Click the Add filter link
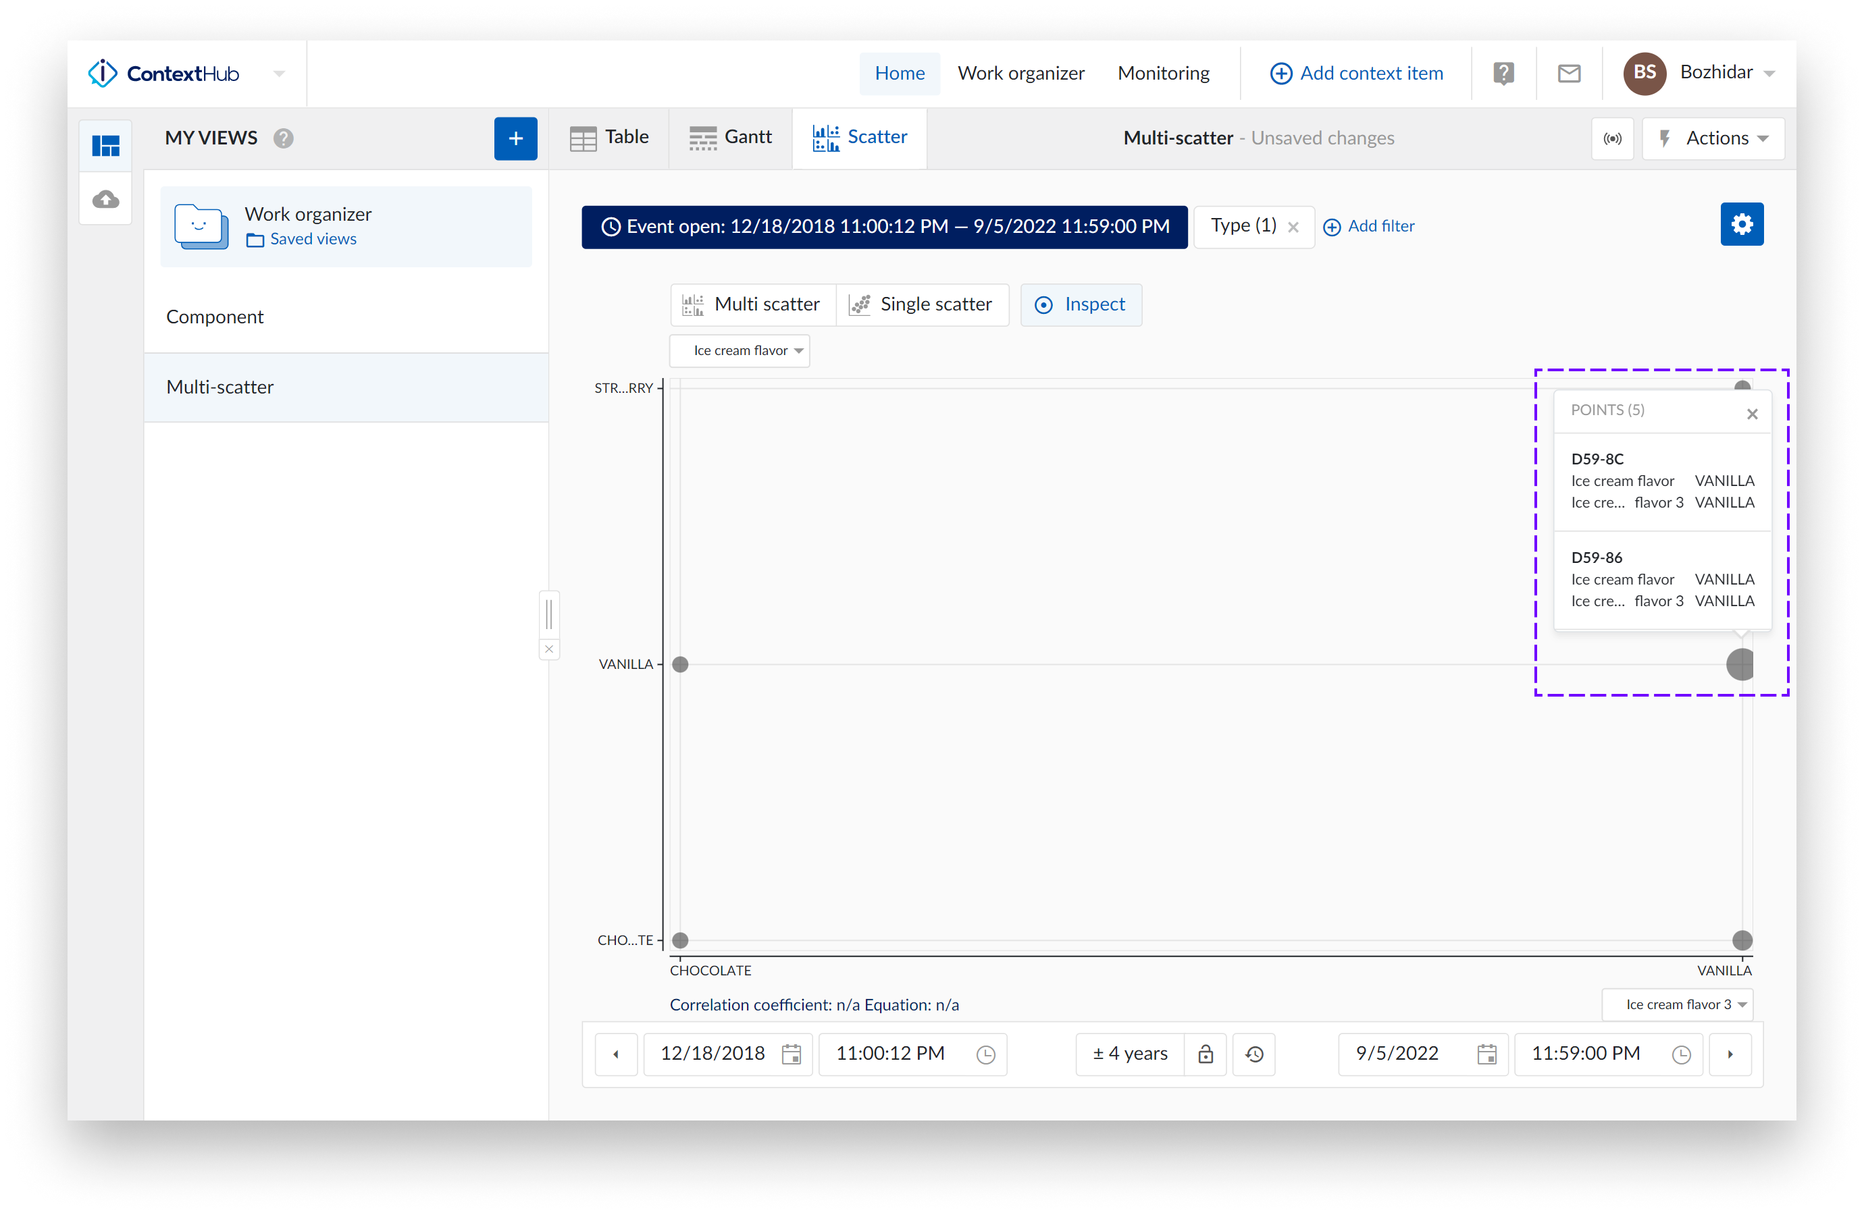1864x1215 pixels. pyautogui.click(x=1369, y=226)
